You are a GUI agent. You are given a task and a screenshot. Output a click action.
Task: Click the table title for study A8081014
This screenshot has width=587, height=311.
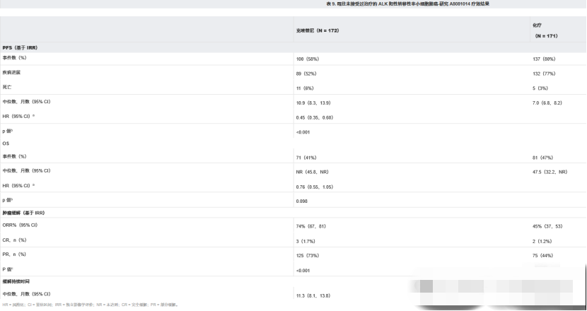407,4
